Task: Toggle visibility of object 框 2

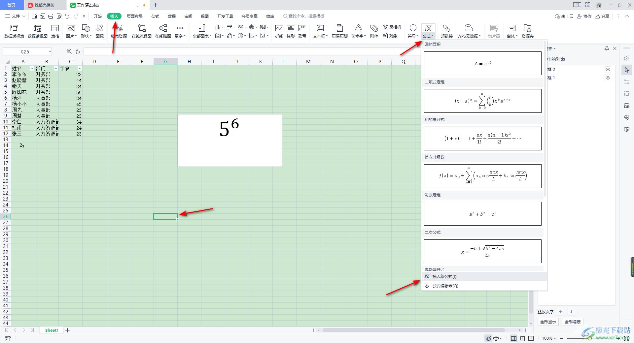Action: click(x=608, y=70)
